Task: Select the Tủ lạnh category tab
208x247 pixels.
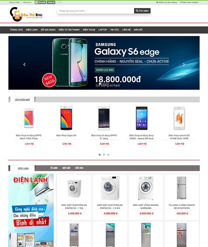Action: point(54,168)
